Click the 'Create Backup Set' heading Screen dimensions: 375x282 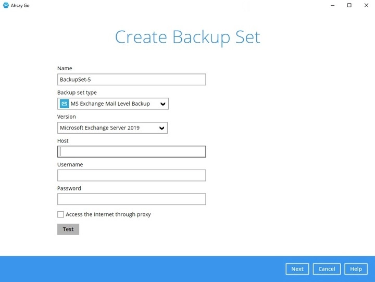tap(187, 37)
